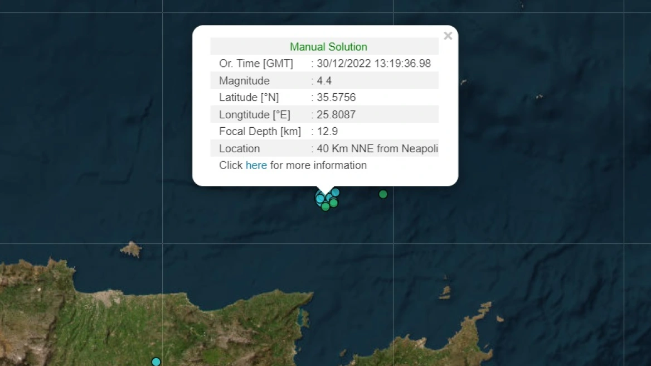Viewport: 651px width, 366px height.
Task: Click the 'Or. Time [GMT]' label
Action: tap(256, 64)
